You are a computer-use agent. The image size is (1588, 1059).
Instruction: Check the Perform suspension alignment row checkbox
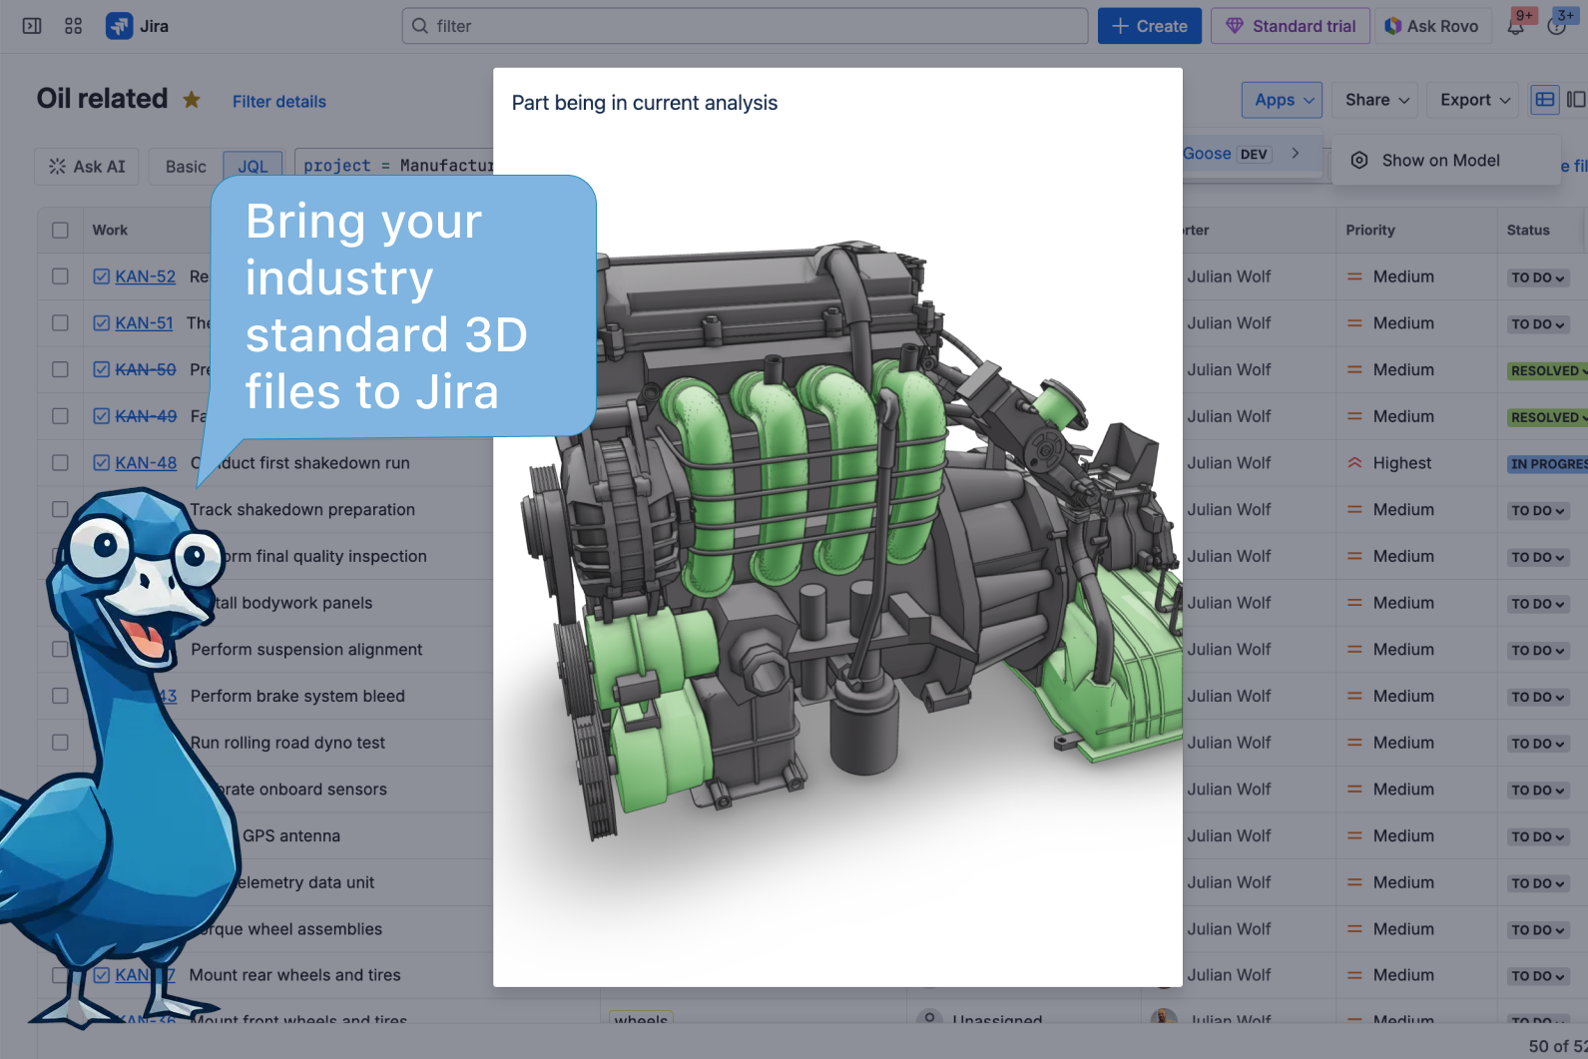[60, 649]
